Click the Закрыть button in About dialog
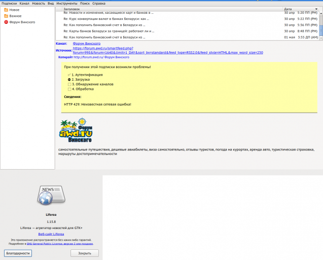Image resolution: width=323 pixels, height=260 pixels. (x=85, y=253)
